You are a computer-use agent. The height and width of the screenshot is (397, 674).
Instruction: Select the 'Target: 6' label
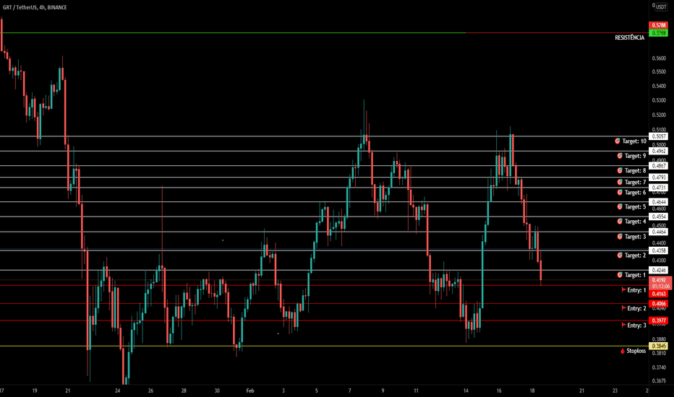636,192
